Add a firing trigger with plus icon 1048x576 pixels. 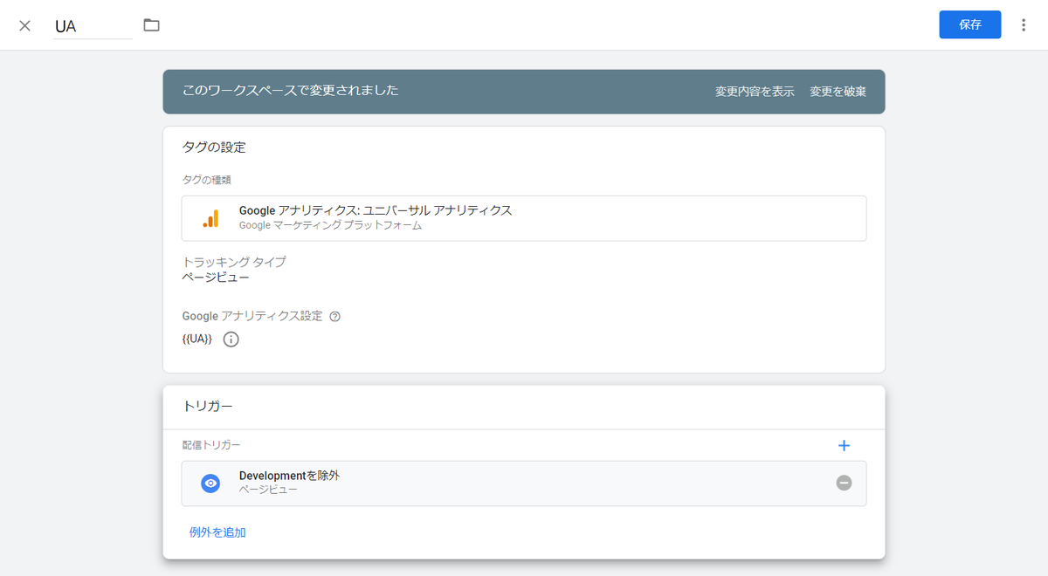[844, 446]
